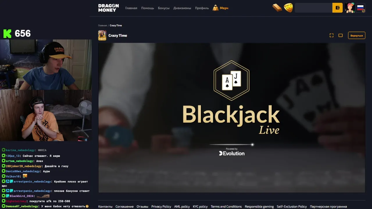Open Terms and Conditions footer link
The image size is (372, 209).
(x=226, y=207)
